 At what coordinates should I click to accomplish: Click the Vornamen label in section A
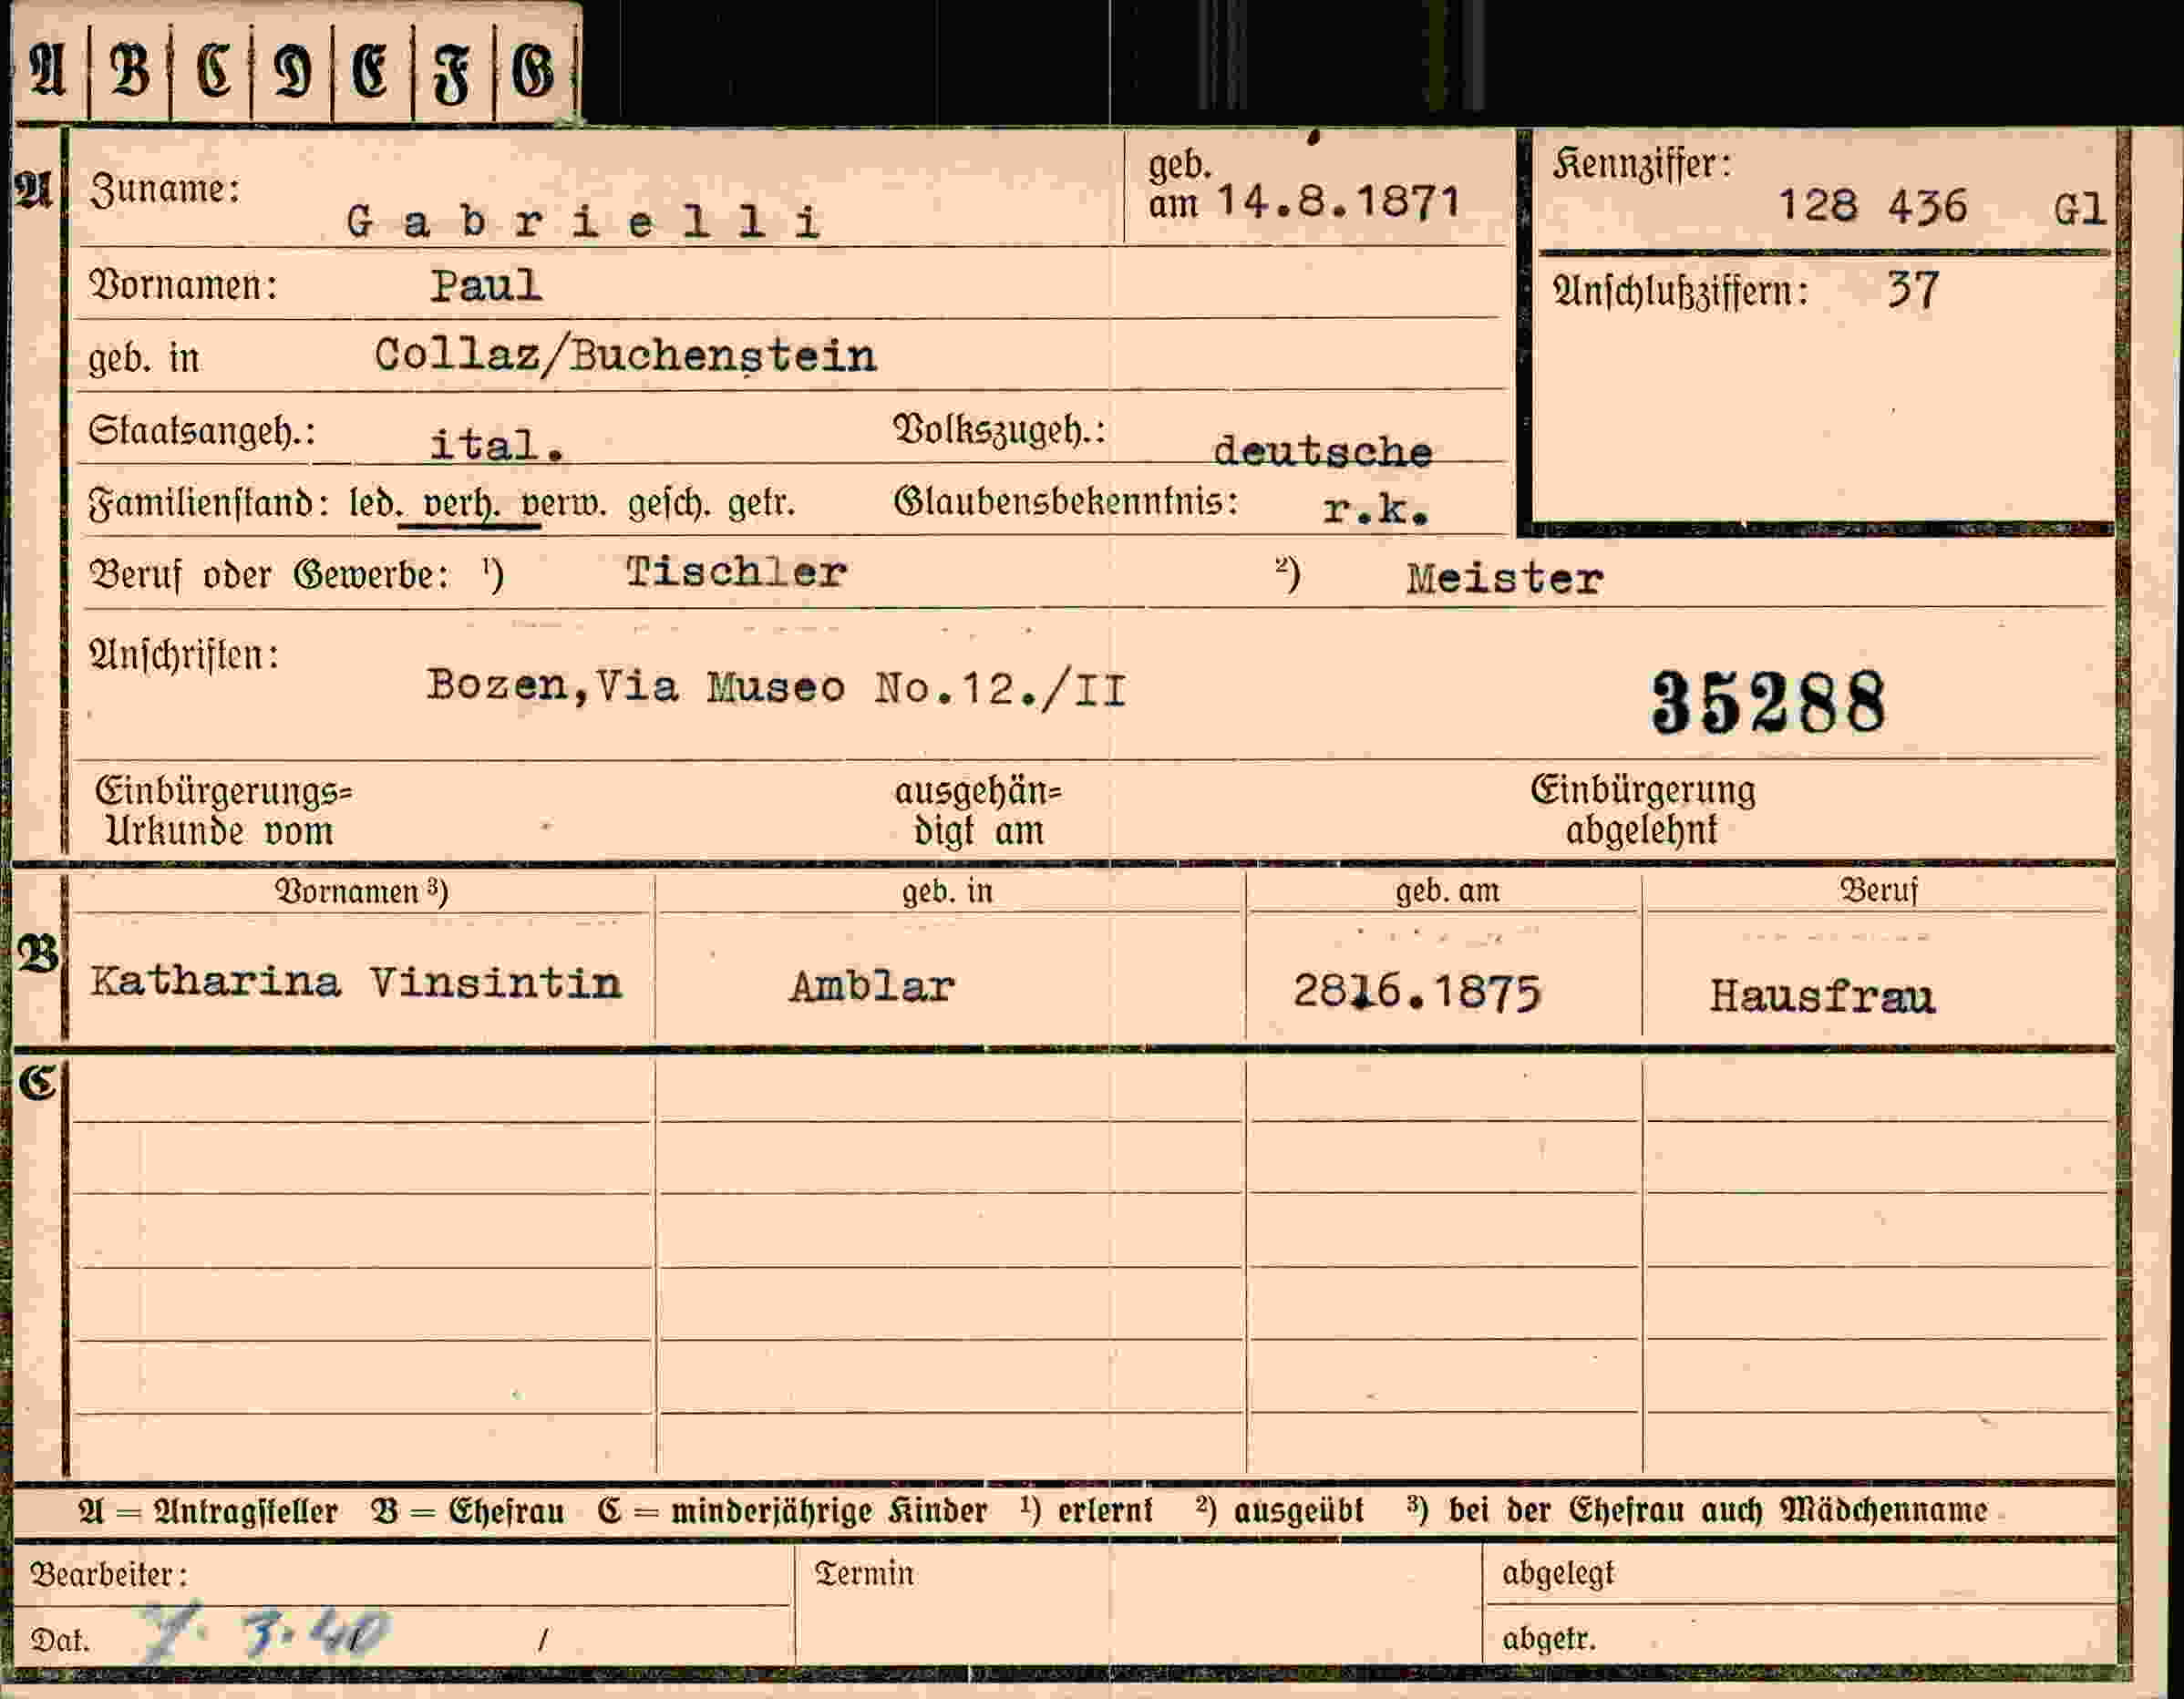(184, 286)
